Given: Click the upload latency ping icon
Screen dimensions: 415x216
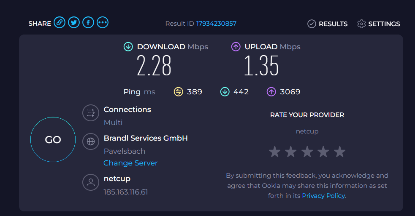Looking at the screenshot, I should 271,92.
